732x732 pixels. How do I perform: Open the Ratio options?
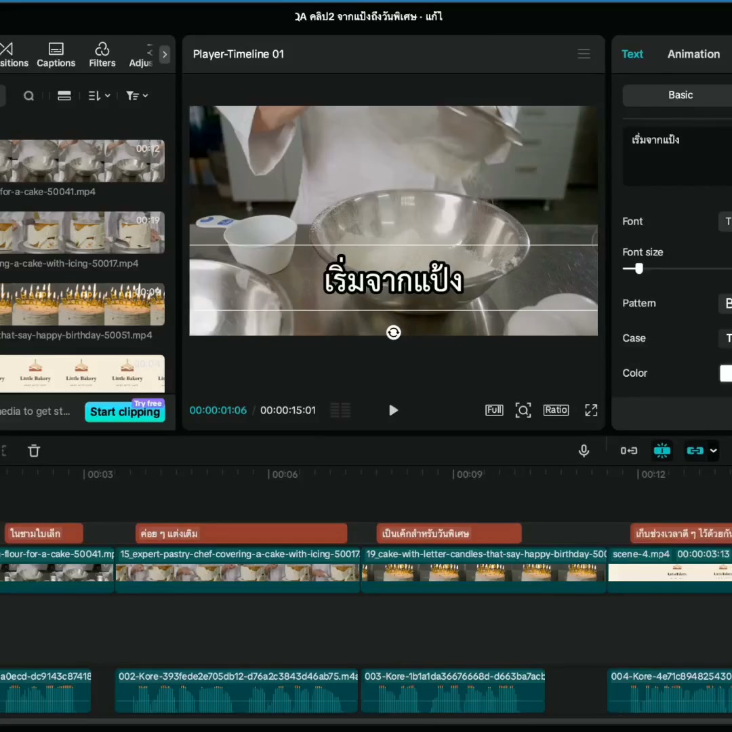coord(556,410)
